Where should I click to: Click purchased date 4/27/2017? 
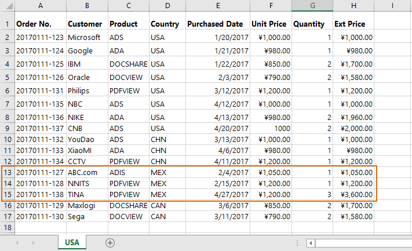coord(218,195)
